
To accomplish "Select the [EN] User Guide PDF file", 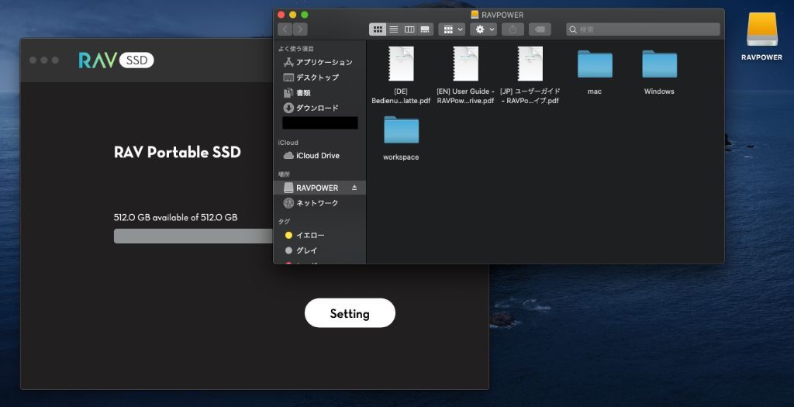I will 465,75.
